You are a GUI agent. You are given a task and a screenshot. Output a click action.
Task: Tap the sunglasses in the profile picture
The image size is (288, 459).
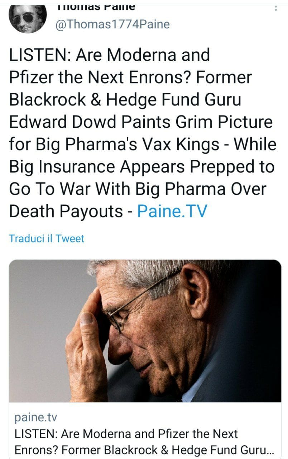pyautogui.click(x=24, y=17)
